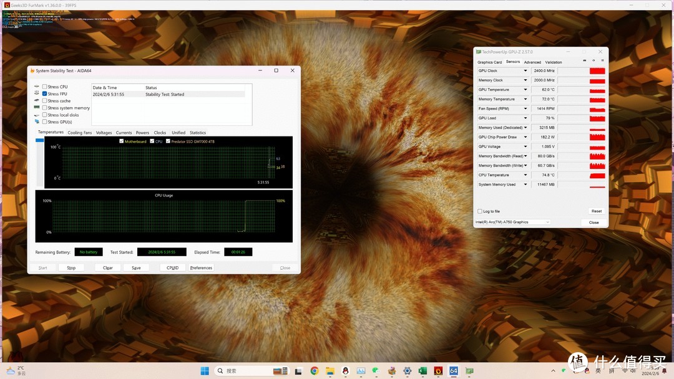The width and height of the screenshot is (674, 379).
Task: Click Reset button in GPU-Z
Action: click(x=596, y=211)
